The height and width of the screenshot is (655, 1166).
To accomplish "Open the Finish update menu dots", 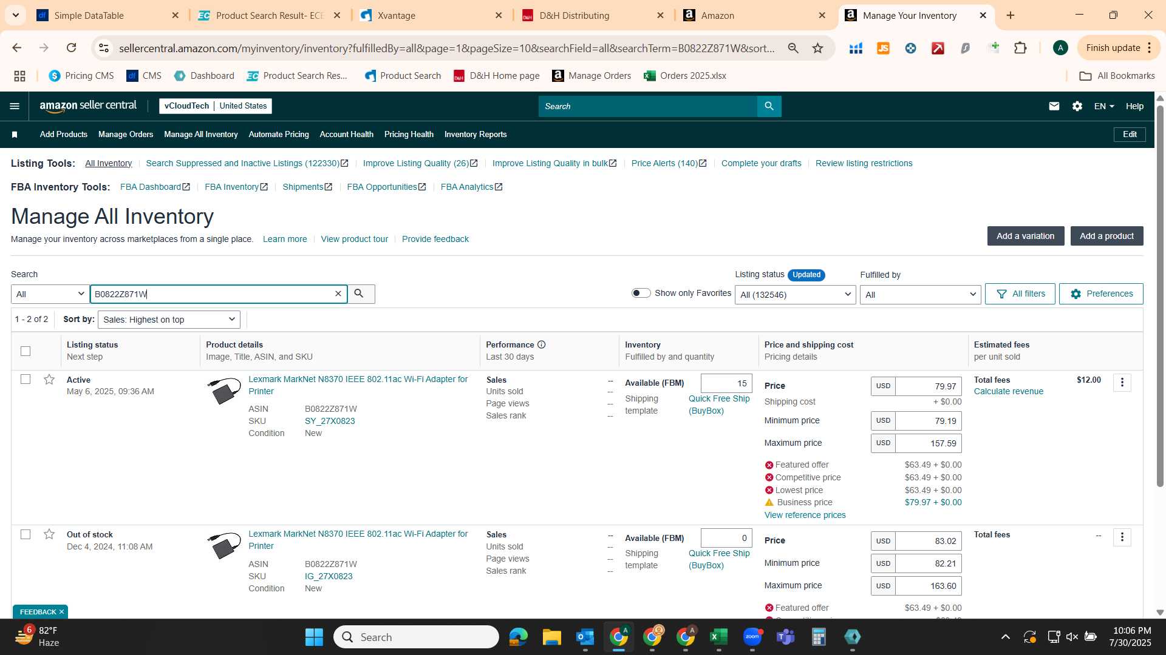I will (x=1150, y=48).
